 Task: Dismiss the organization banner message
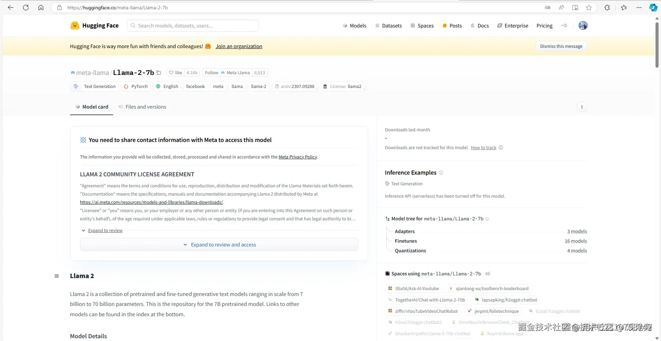[561, 46]
